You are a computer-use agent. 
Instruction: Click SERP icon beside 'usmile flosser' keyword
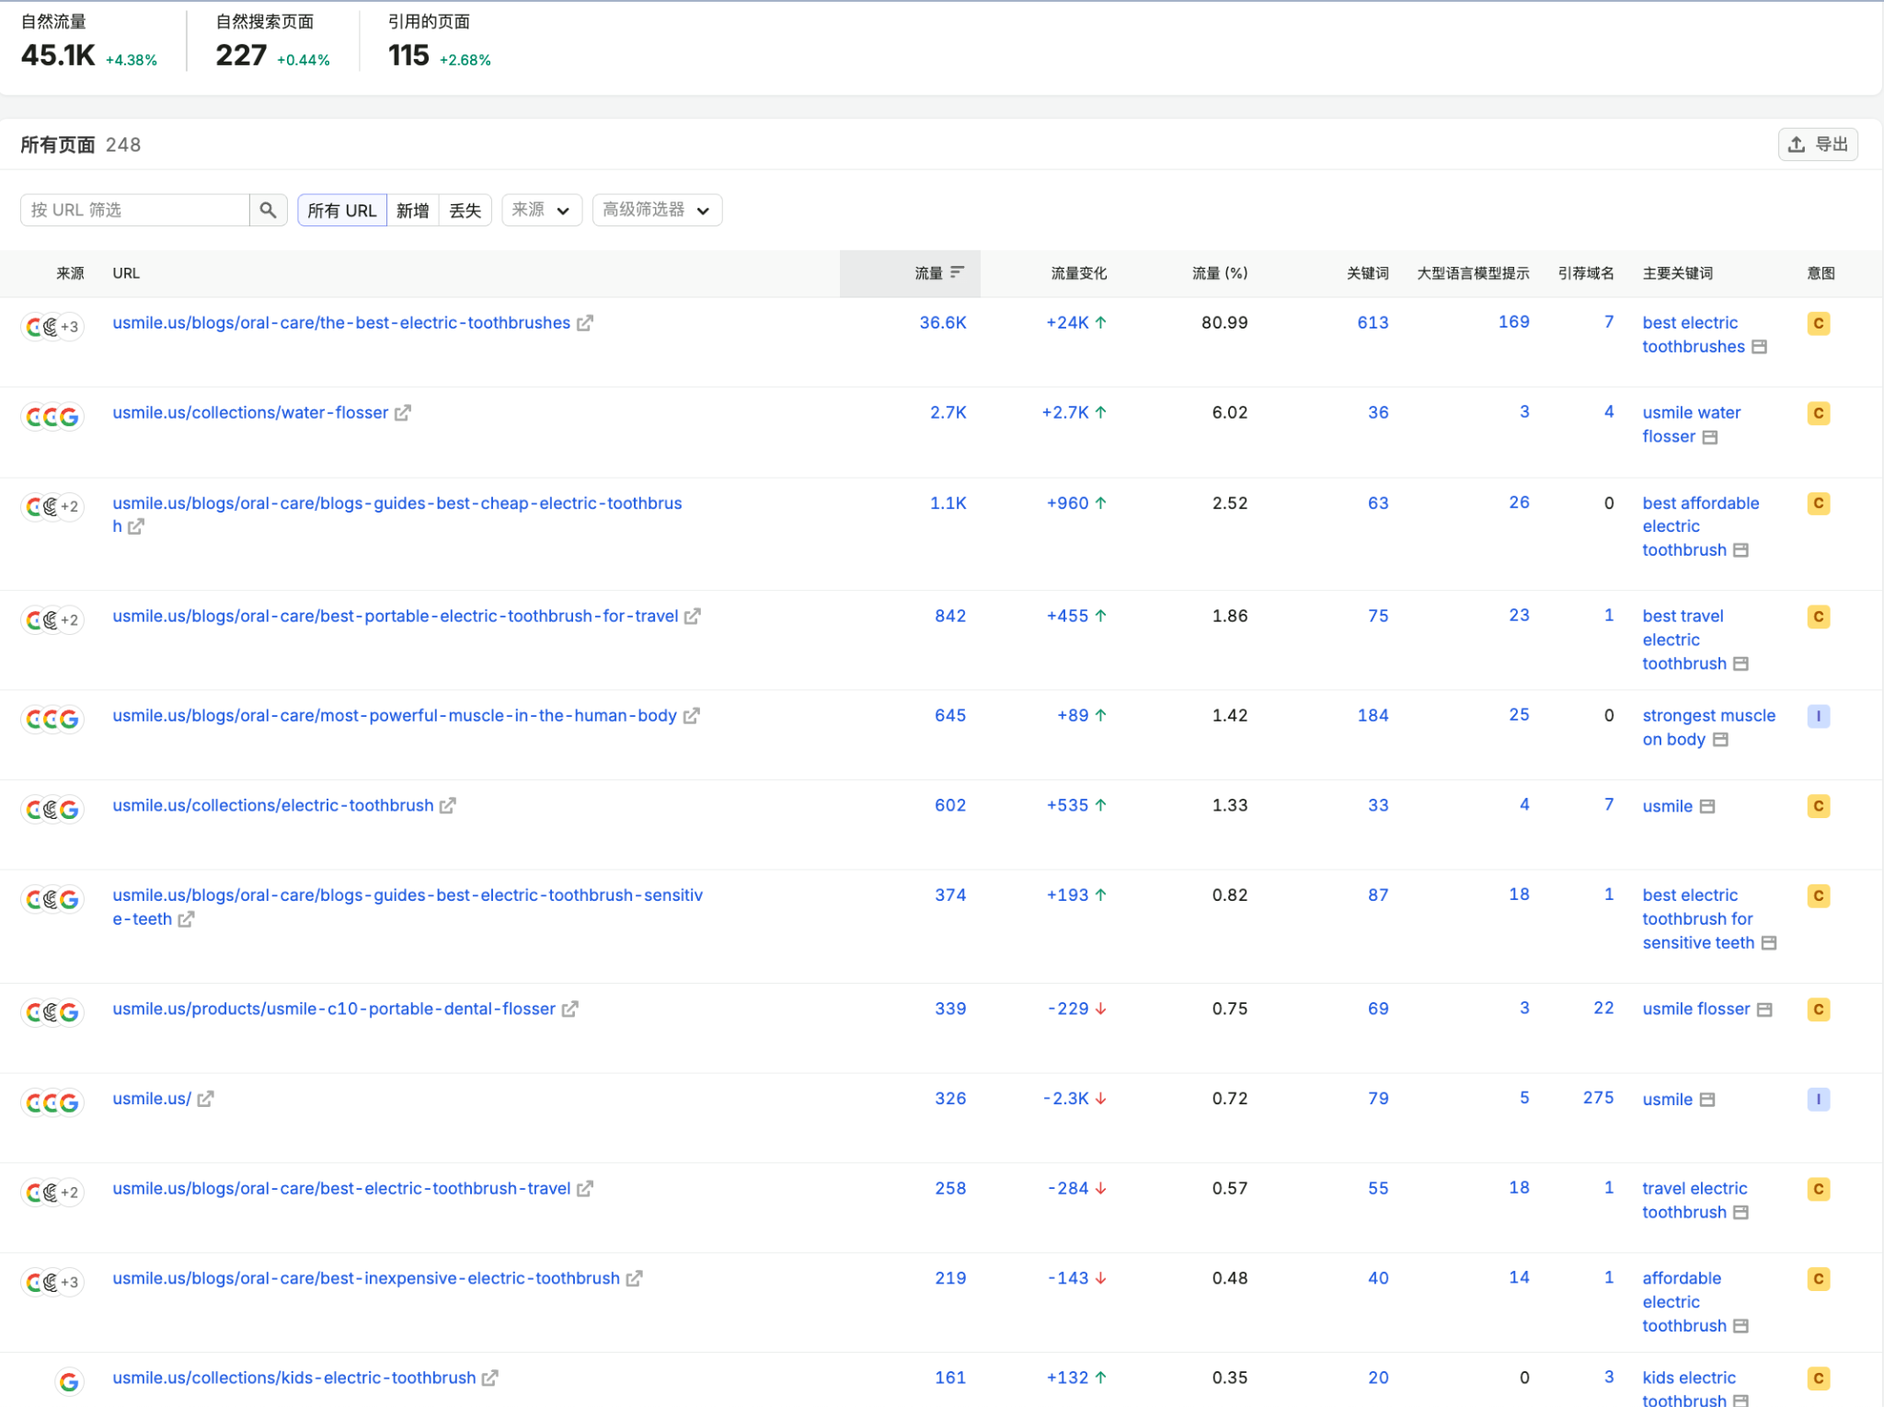[1764, 1009]
